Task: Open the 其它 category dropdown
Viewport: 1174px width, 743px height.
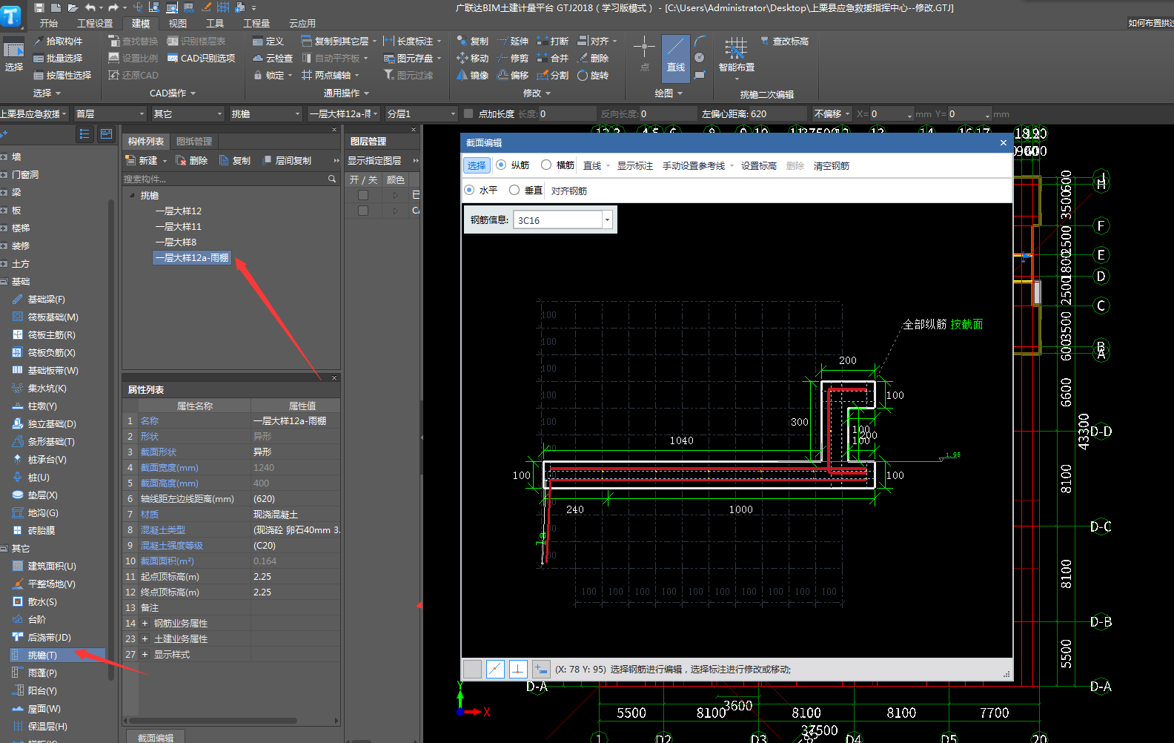Action: 188,113
